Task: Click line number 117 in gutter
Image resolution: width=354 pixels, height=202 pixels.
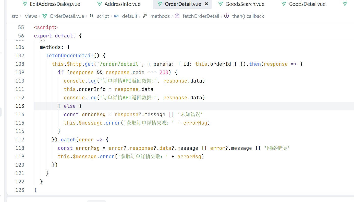Action: click(x=20, y=140)
